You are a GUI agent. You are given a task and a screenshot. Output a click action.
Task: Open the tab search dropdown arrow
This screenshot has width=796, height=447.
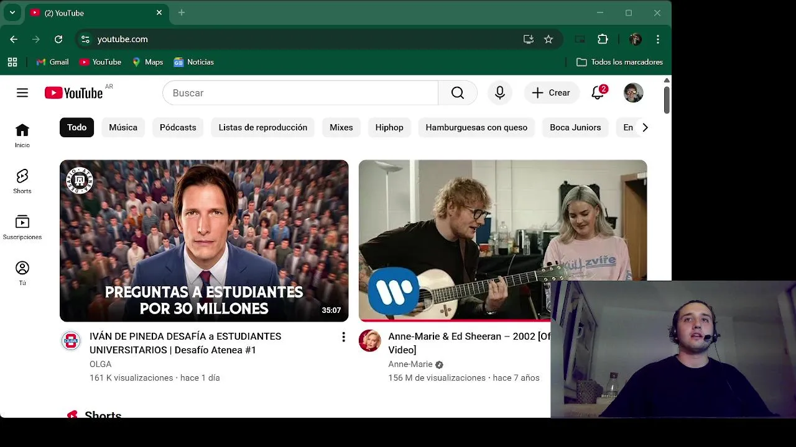click(x=12, y=12)
